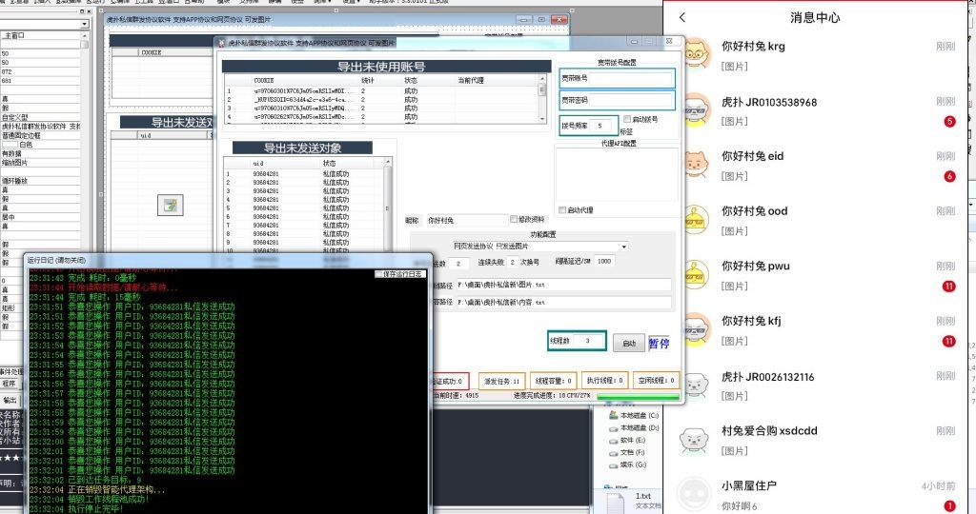Click 导出未使用账号 header button
The width and height of the screenshot is (976, 514).
[381, 67]
